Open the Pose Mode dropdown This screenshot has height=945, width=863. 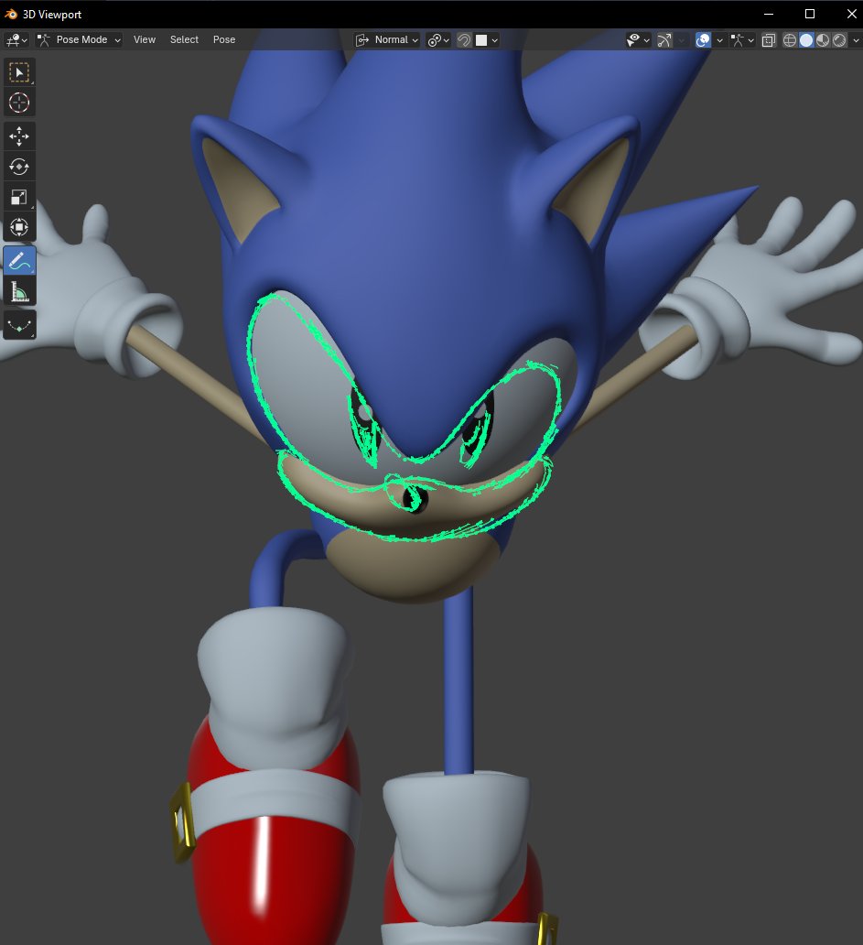[x=79, y=39]
